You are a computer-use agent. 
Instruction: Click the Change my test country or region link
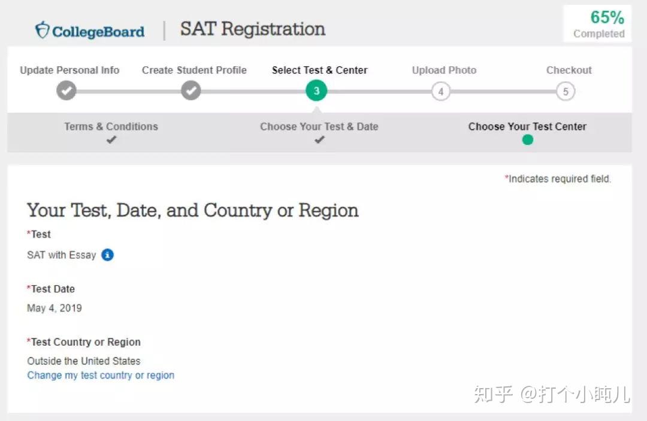(x=101, y=375)
